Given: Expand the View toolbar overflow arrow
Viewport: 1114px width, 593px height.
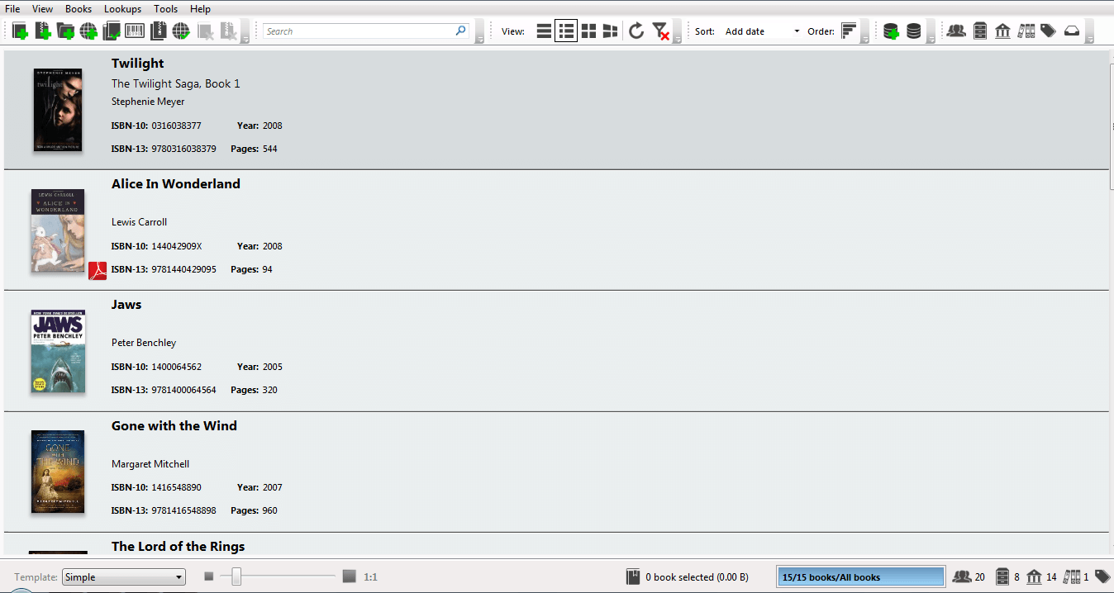Looking at the screenshot, I should [677, 31].
